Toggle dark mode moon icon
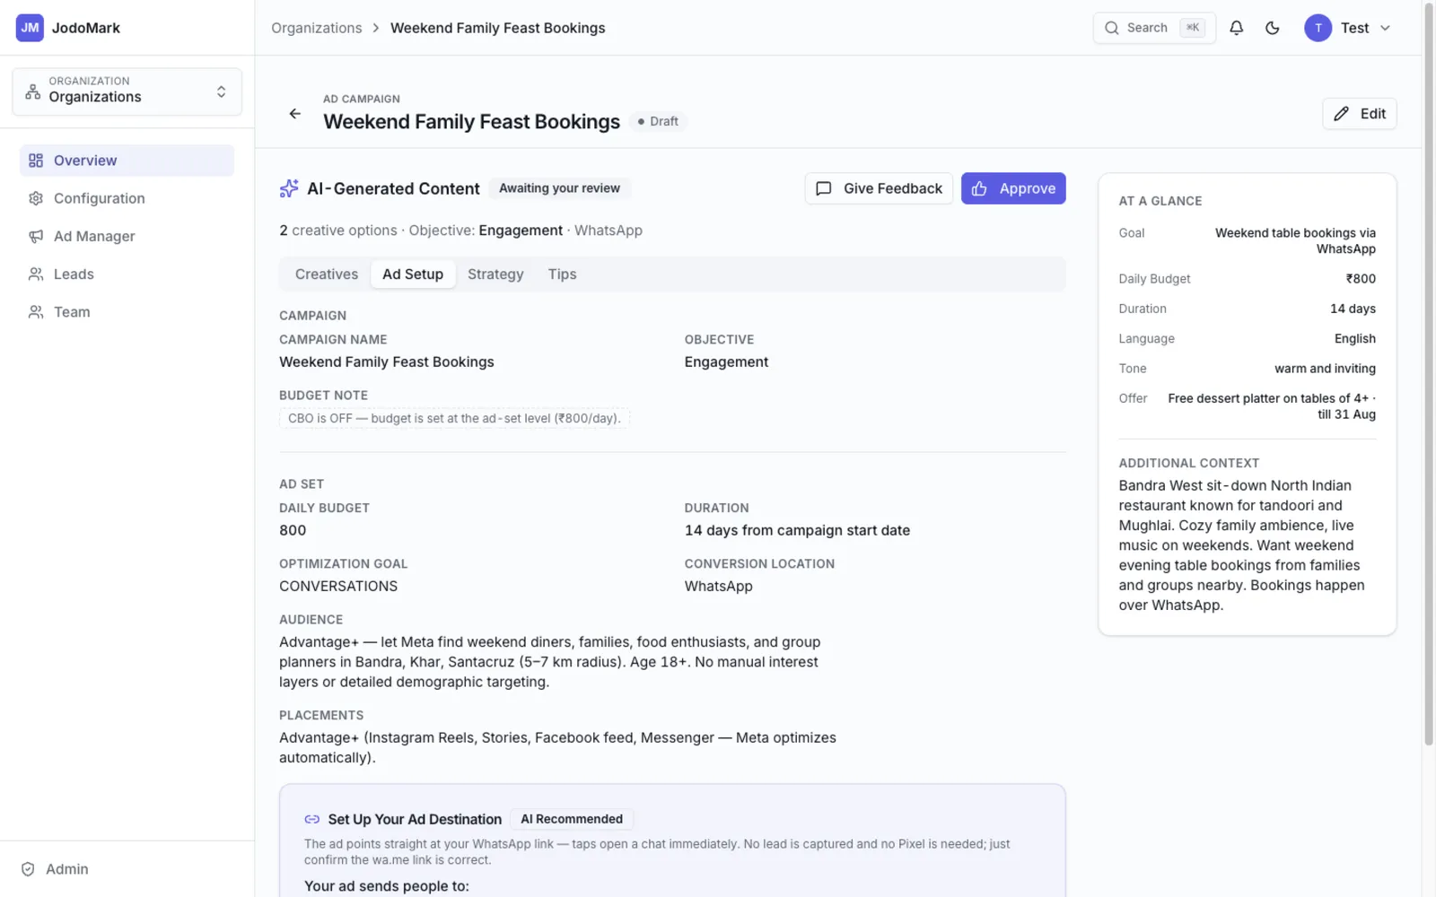The width and height of the screenshot is (1436, 897). pyautogui.click(x=1272, y=28)
